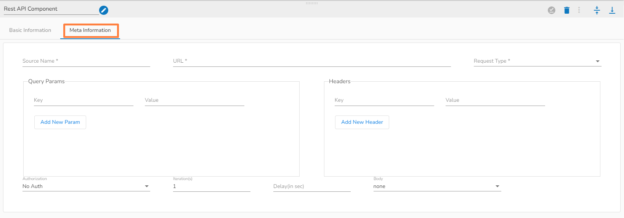Click the minimize-to-bottom arrow icon
624x218 pixels.
612,10
